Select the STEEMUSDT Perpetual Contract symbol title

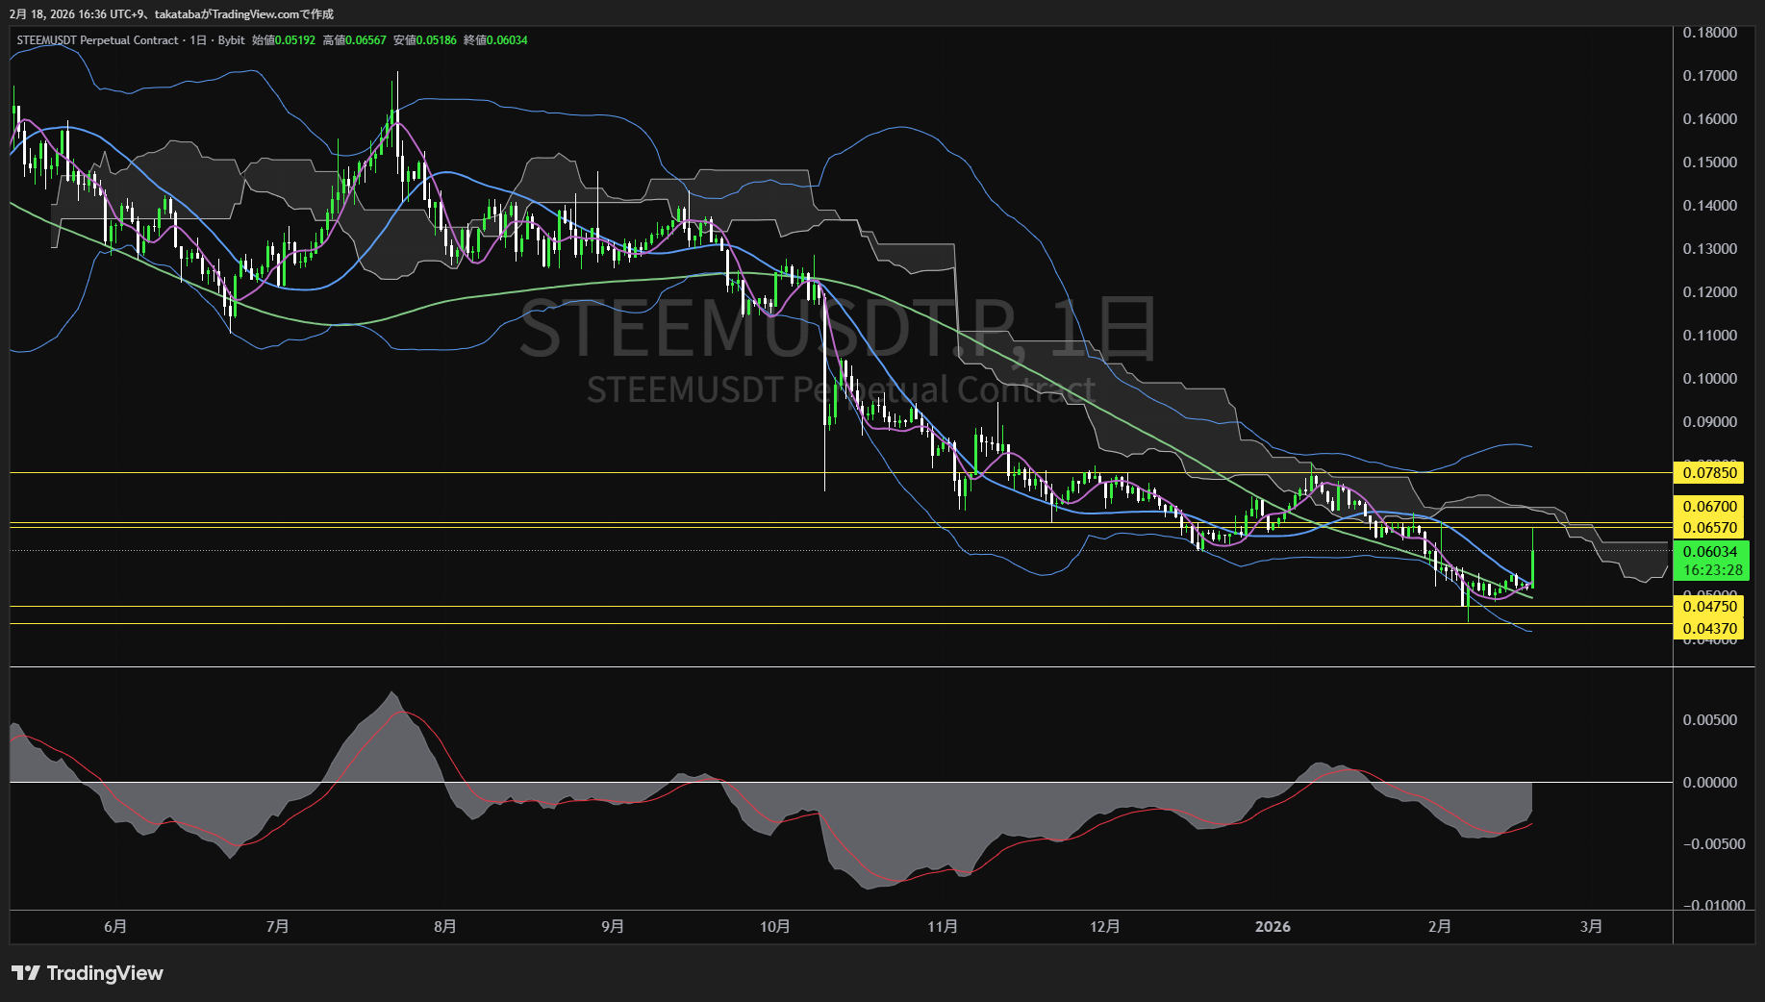tap(97, 40)
